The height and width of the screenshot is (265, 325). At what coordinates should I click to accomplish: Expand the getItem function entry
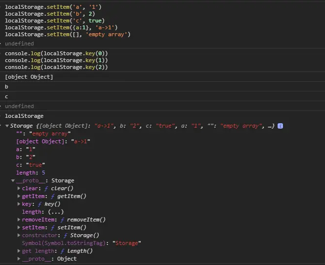click(x=19, y=196)
